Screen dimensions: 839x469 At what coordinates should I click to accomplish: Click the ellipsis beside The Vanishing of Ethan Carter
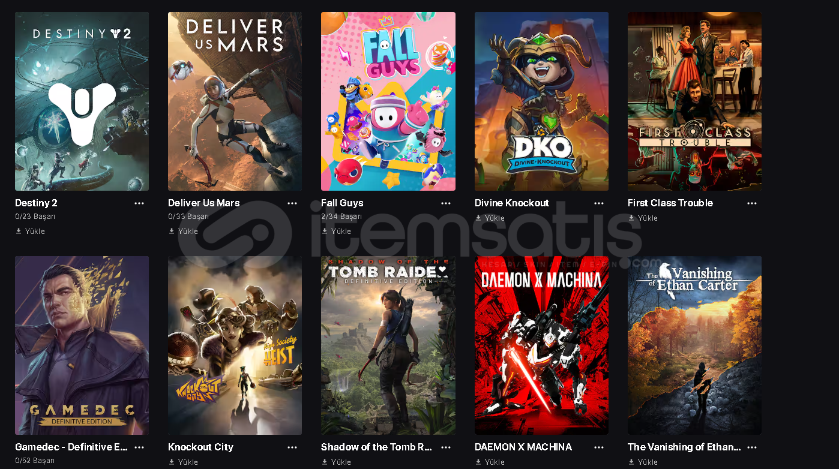point(752,447)
